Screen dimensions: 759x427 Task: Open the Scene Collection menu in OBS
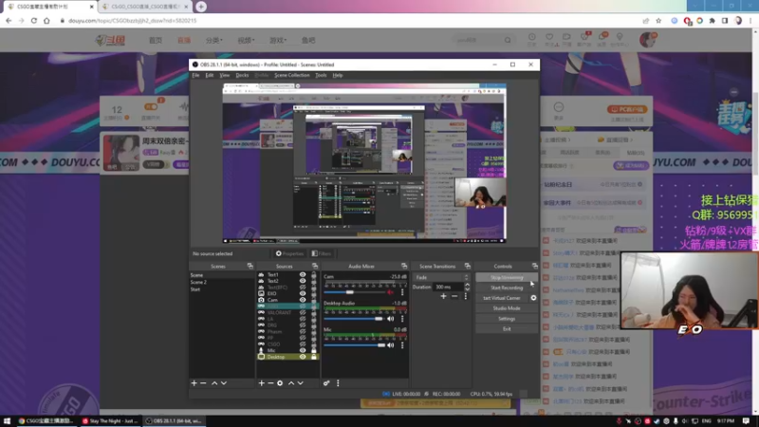coord(292,75)
